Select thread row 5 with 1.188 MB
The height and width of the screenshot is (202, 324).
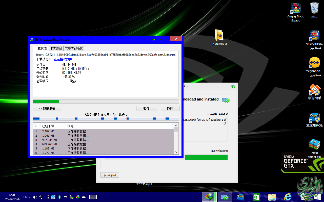click(x=104, y=148)
